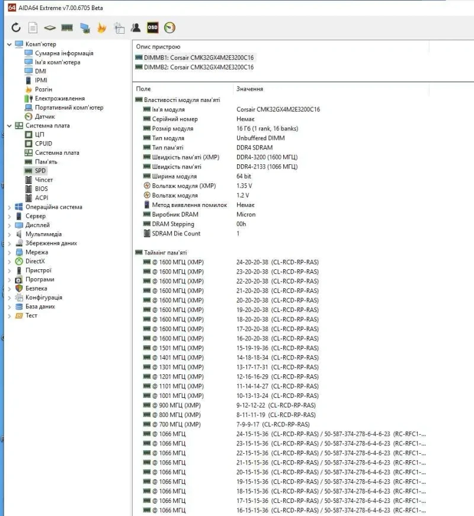Image resolution: width=474 pixels, height=516 pixels.
Task: Expand the Мультимедіа tree node
Action: tap(9, 234)
